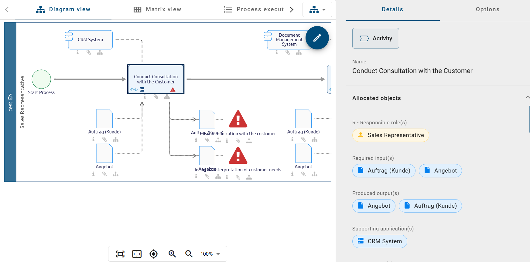Select Incorrect interpretation of customer needs risk

tap(238, 155)
